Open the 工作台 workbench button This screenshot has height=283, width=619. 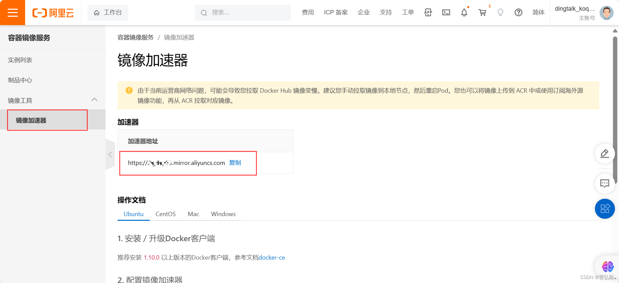(108, 12)
